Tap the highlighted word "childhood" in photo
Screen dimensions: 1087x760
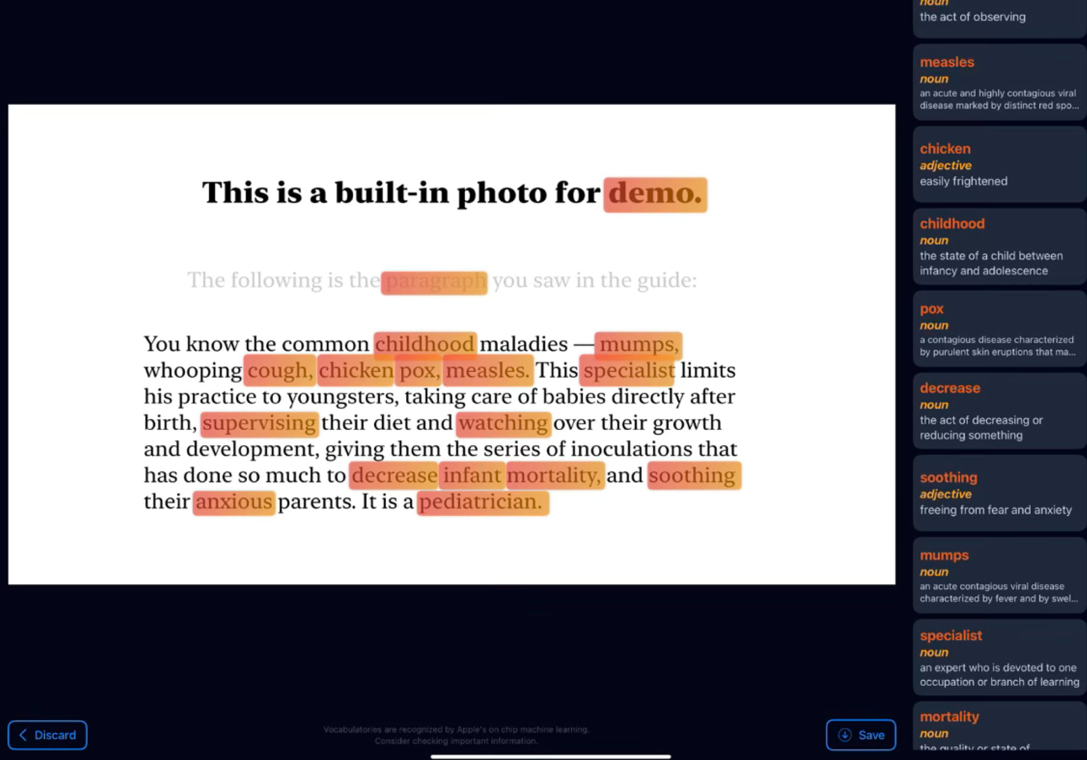(425, 345)
